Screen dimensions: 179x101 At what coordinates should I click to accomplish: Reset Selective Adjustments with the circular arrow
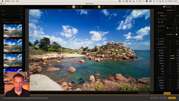pos(175,19)
